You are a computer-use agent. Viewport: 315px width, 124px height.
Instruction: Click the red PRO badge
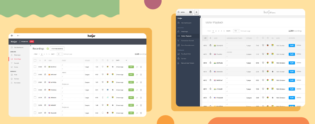click(32, 41)
